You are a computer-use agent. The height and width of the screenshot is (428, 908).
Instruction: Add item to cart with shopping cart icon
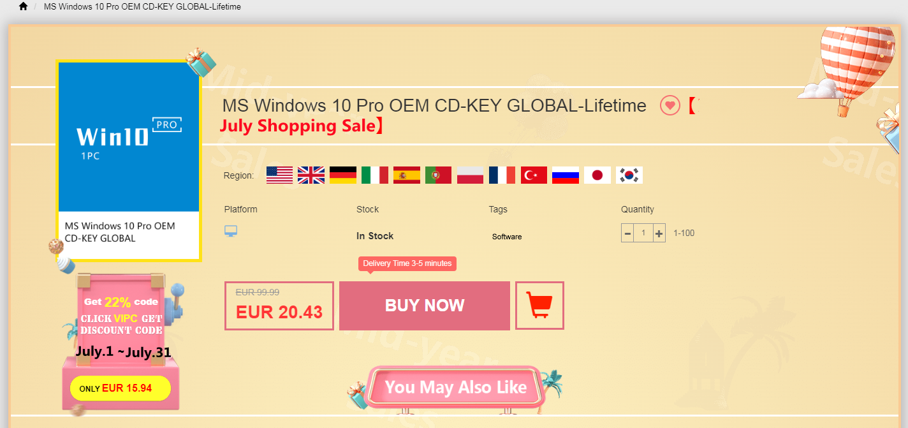539,306
